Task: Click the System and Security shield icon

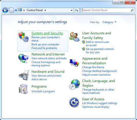Action: pyautogui.click(x=24, y=37)
